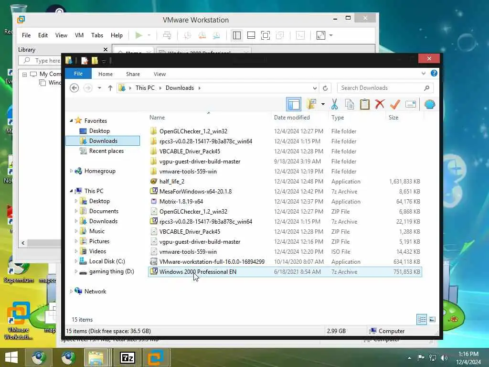
Task: Click the VMware Unity mode icon
Action: point(280,35)
